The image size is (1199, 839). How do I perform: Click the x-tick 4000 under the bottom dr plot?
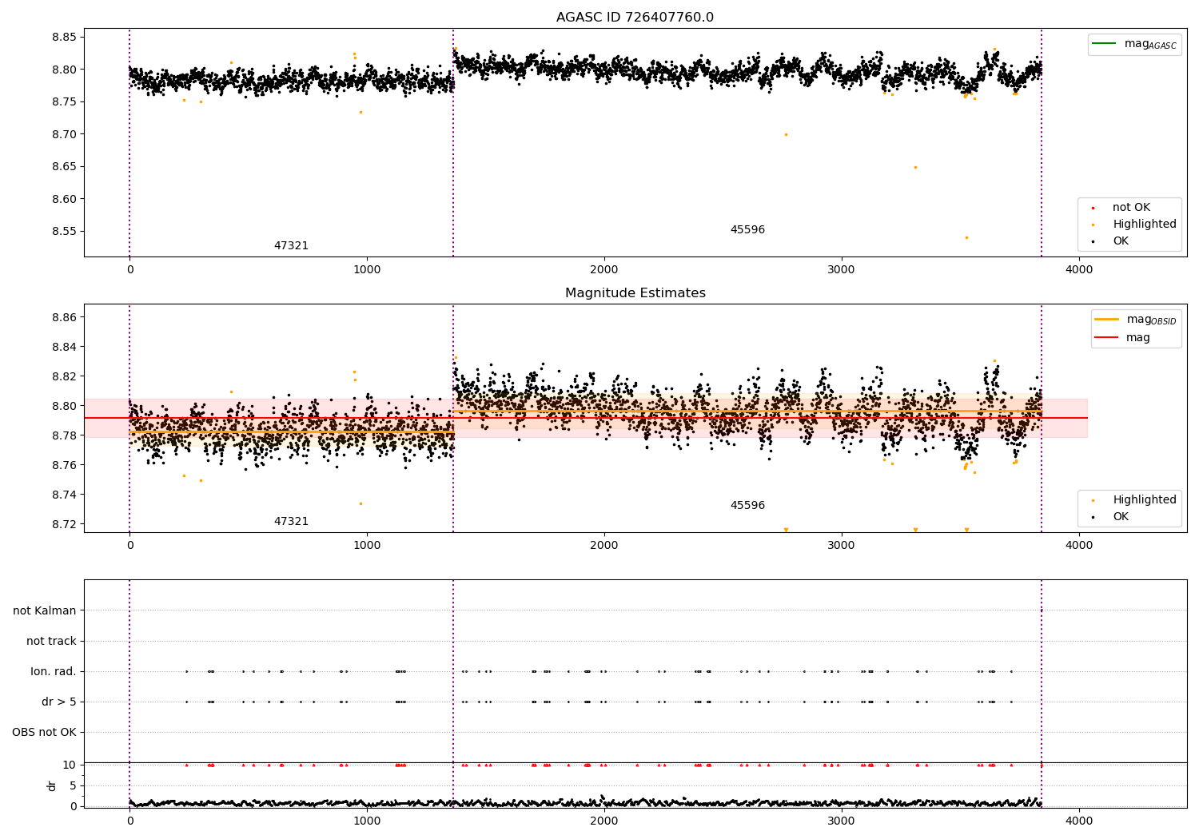1079,821
